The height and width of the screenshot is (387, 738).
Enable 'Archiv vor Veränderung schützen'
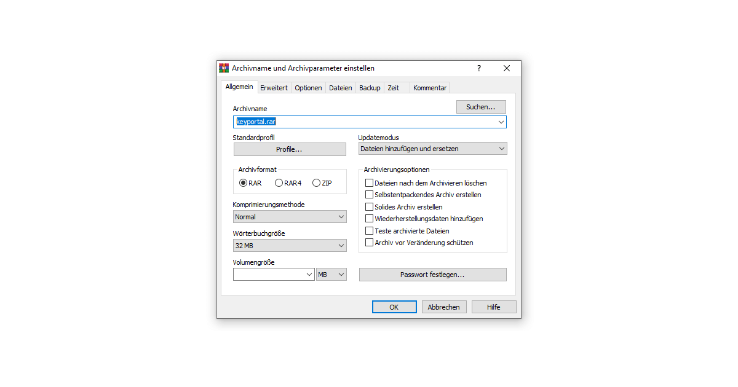(x=369, y=242)
